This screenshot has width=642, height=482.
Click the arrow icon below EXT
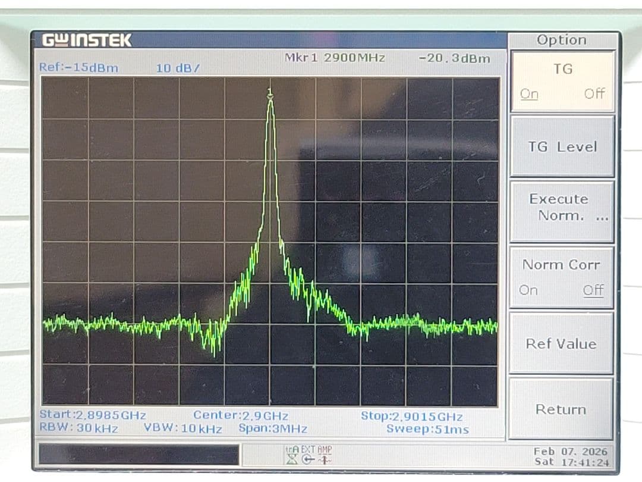click(308, 459)
